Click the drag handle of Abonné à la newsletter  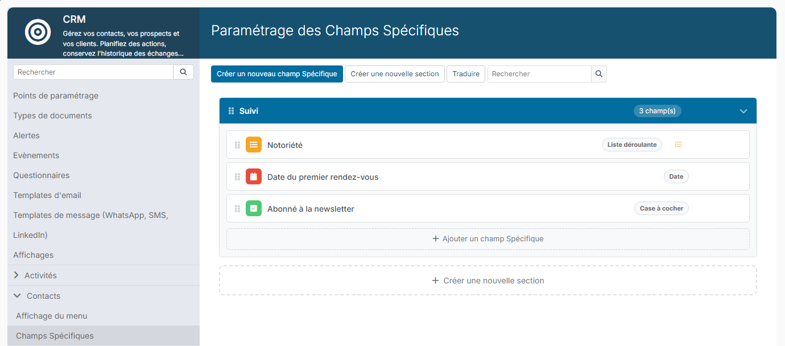click(x=237, y=209)
